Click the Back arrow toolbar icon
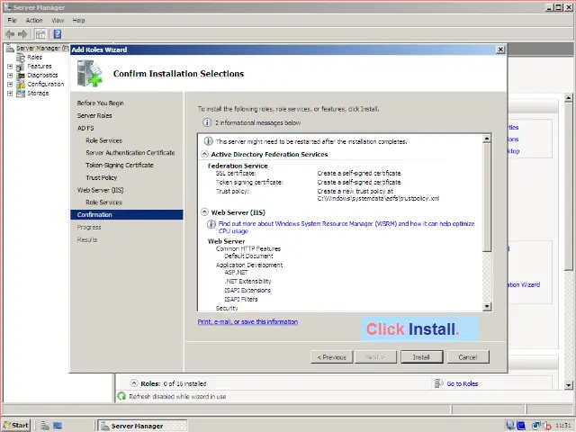576x432 pixels. coord(10,34)
